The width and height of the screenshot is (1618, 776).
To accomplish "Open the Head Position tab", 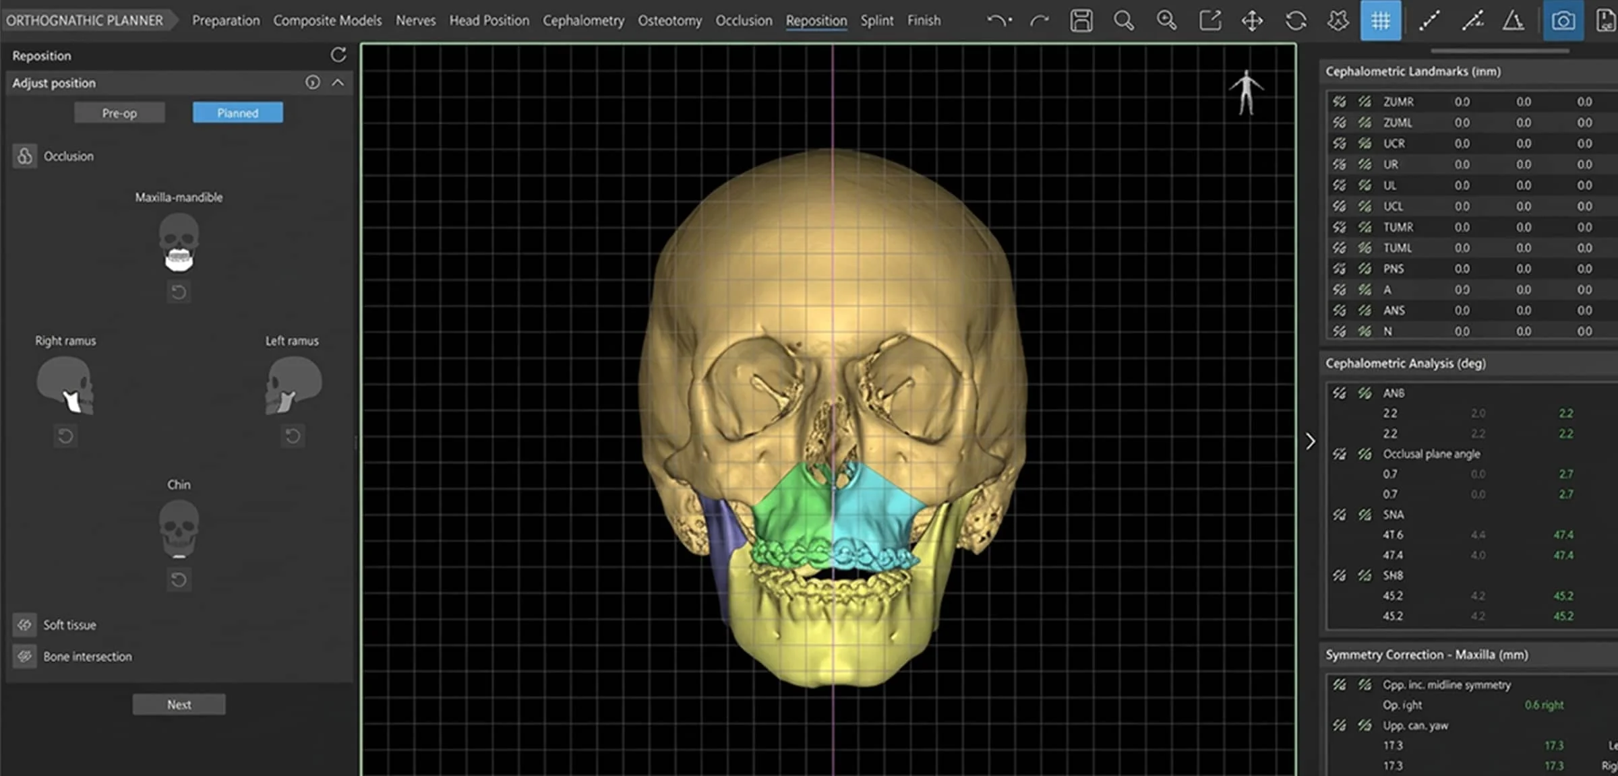I will pyautogui.click(x=489, y=21).
